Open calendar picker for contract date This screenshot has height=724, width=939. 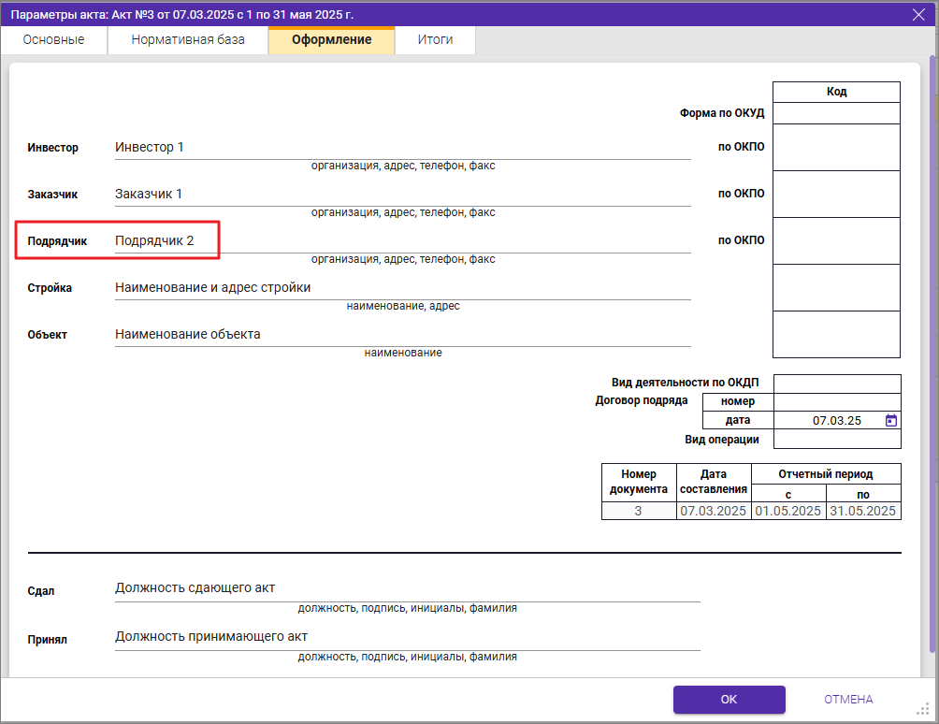(x=890, y=421)
